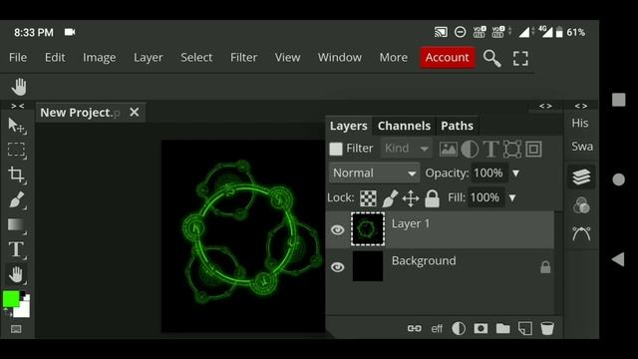Create a new layer icon
Viewport: 638px width, 359px height.
click(x=525, y=328)
